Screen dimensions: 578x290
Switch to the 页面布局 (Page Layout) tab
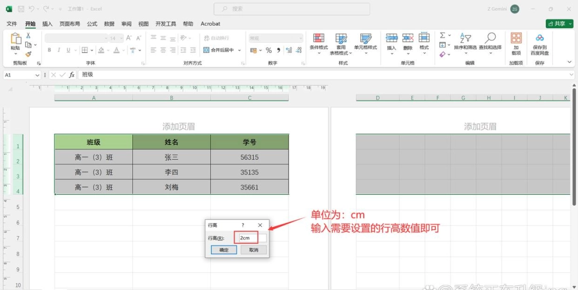[x=70, y=24]
